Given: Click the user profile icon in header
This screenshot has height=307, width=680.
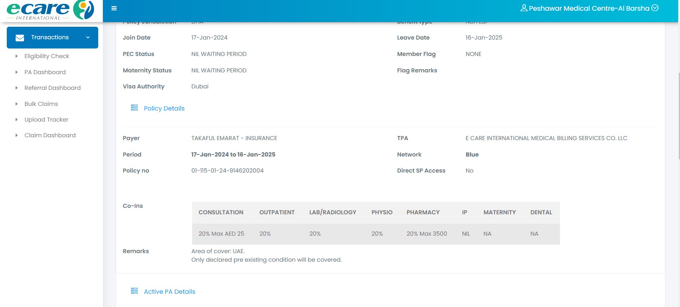Looking at the screenshot, I should coord(524,8).
